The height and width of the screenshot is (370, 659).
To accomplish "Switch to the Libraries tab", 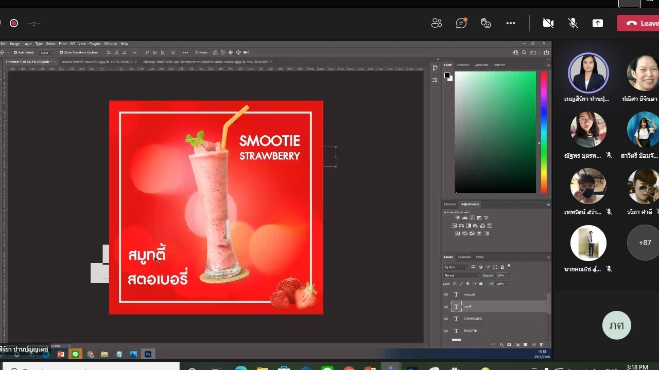I will [450, 204].
